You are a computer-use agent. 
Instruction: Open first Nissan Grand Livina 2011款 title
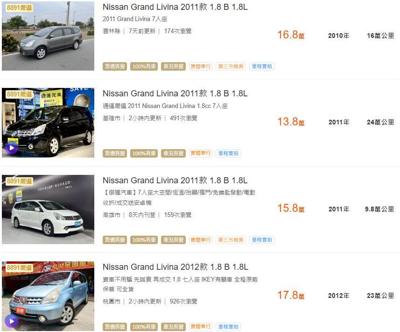[x=175, y=7]
